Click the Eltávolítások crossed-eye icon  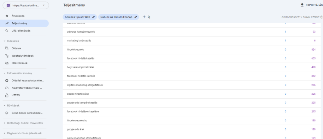(7, 63)
